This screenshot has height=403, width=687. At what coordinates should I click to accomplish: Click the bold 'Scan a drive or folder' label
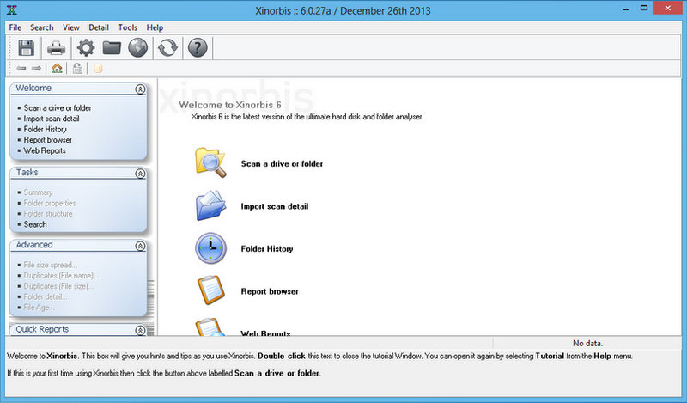point(282,163)
